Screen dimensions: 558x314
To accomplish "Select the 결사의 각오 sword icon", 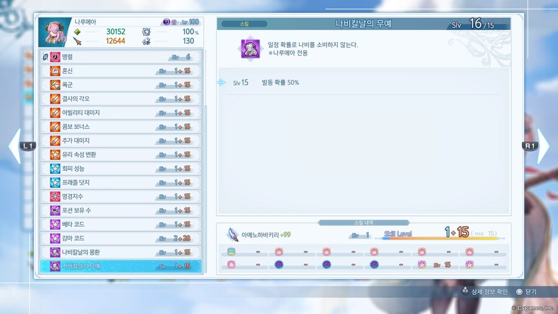I will pyautogui.click(x=55, y=99).
